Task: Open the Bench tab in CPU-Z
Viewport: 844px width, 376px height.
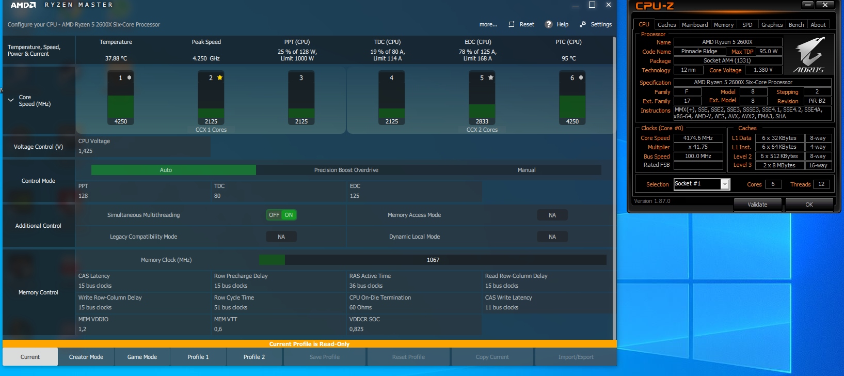Action: [x=796, y=25]
